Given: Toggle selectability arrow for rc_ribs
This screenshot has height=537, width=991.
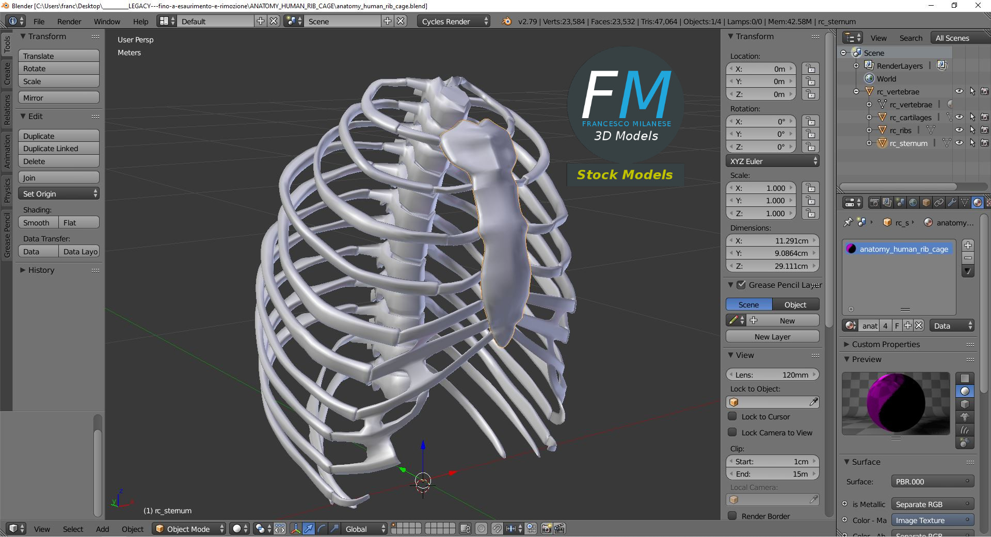Looking at the screenshot, I should (972, 130).
